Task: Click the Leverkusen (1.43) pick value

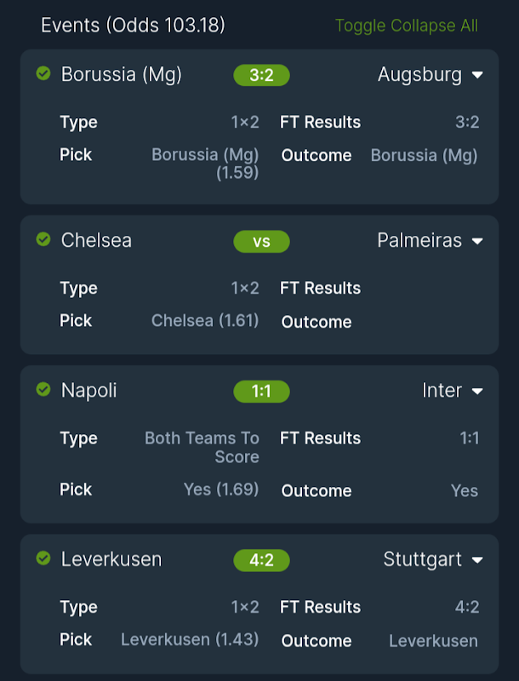Action: tap(190, 640)
